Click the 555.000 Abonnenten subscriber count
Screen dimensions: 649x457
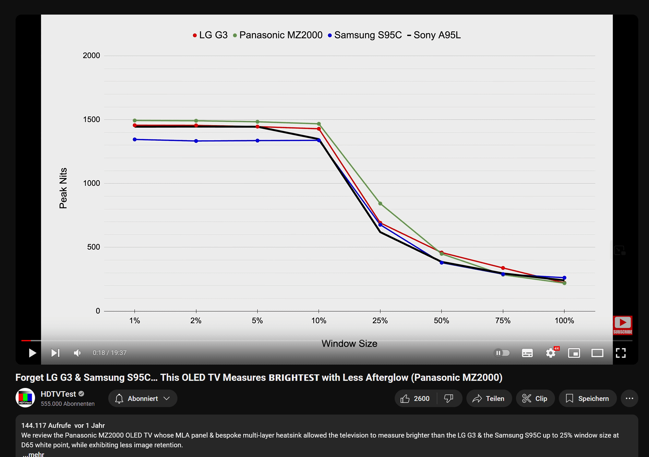click(68, 404)
